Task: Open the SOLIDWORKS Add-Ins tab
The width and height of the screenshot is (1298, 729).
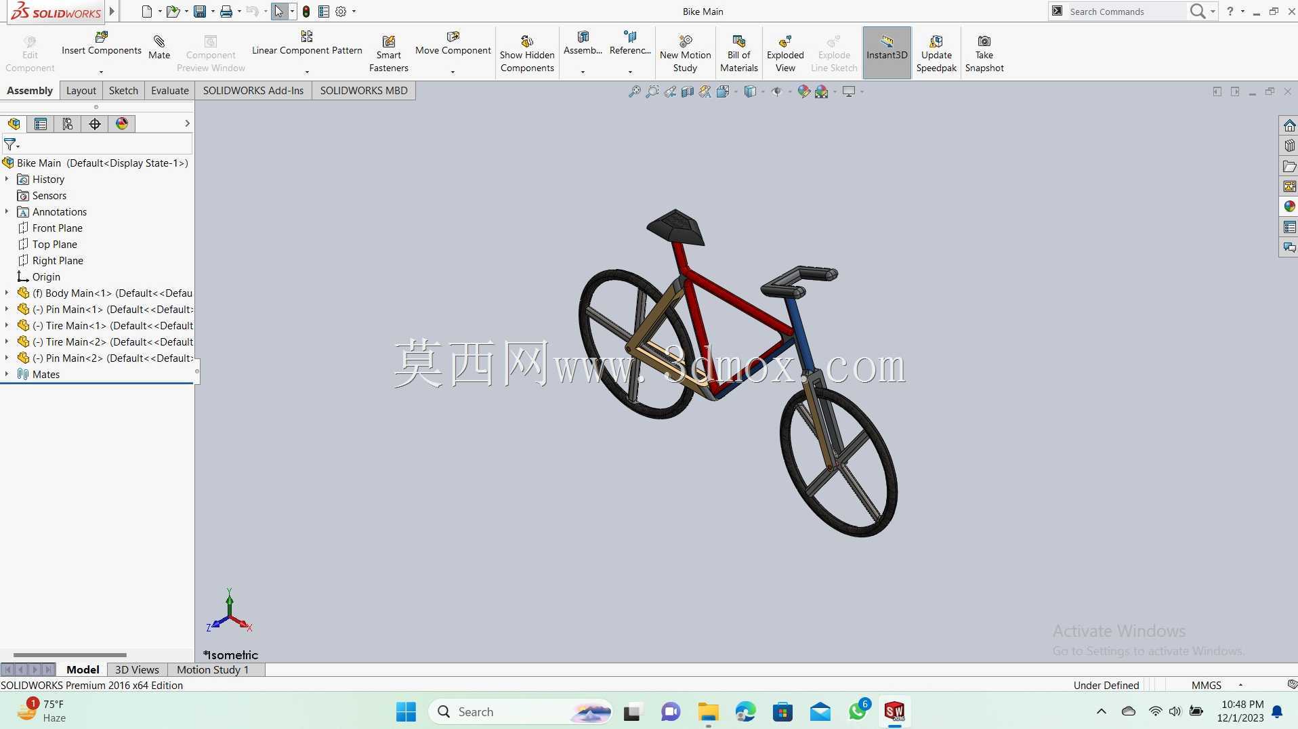Action: coord(253,91)
